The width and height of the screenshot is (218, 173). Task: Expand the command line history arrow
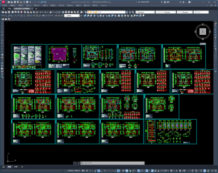144,163
